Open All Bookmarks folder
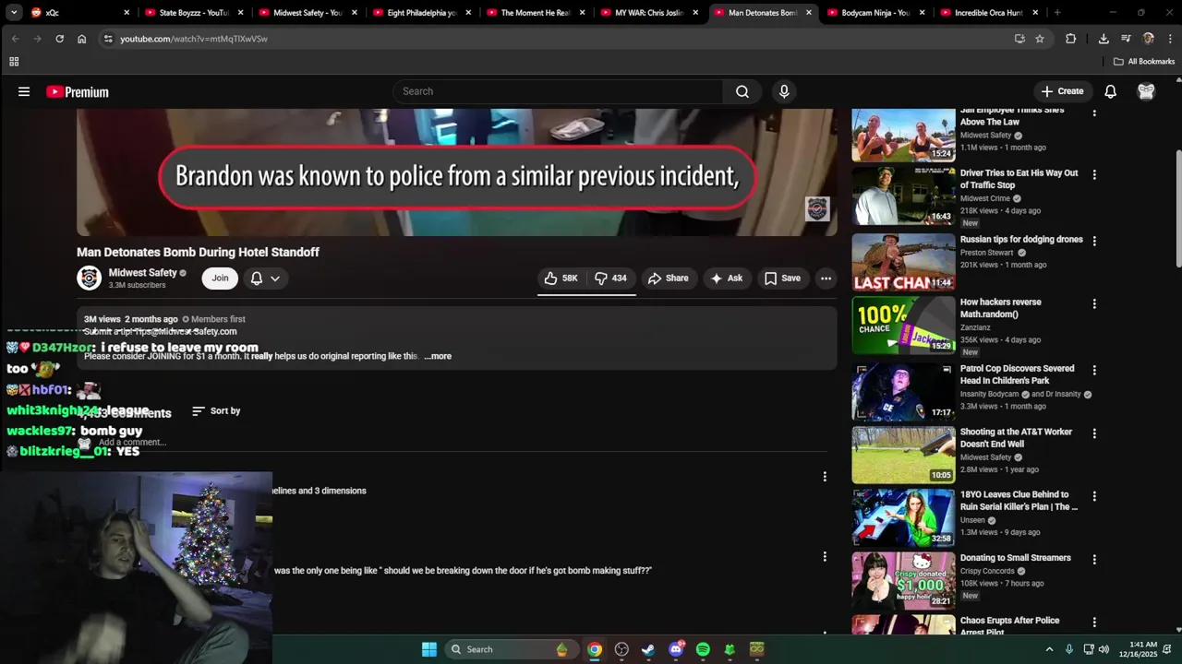 click(x=1144, y=62)
